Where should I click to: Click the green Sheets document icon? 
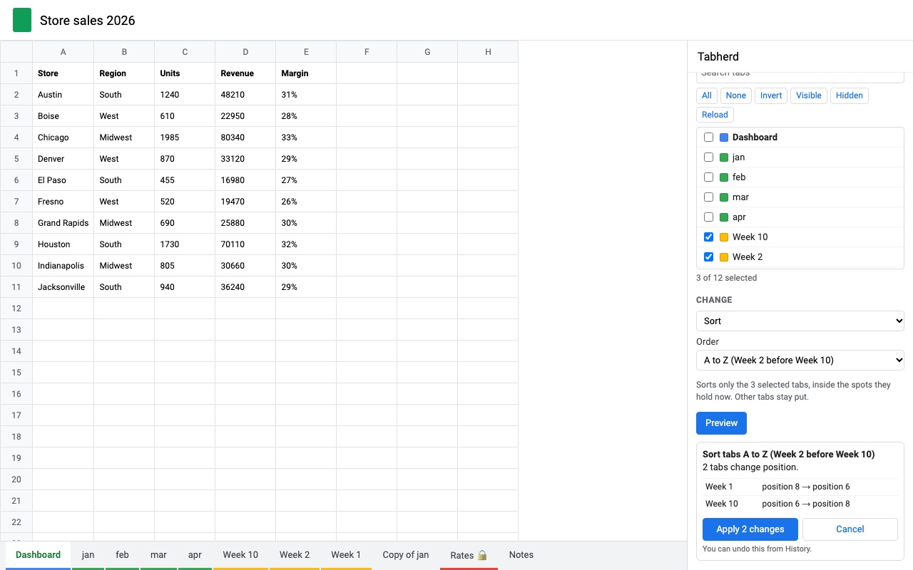point(22,20)
